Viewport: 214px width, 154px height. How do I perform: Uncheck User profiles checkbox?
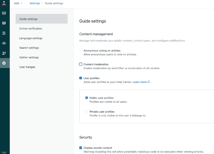click(81, 78)
